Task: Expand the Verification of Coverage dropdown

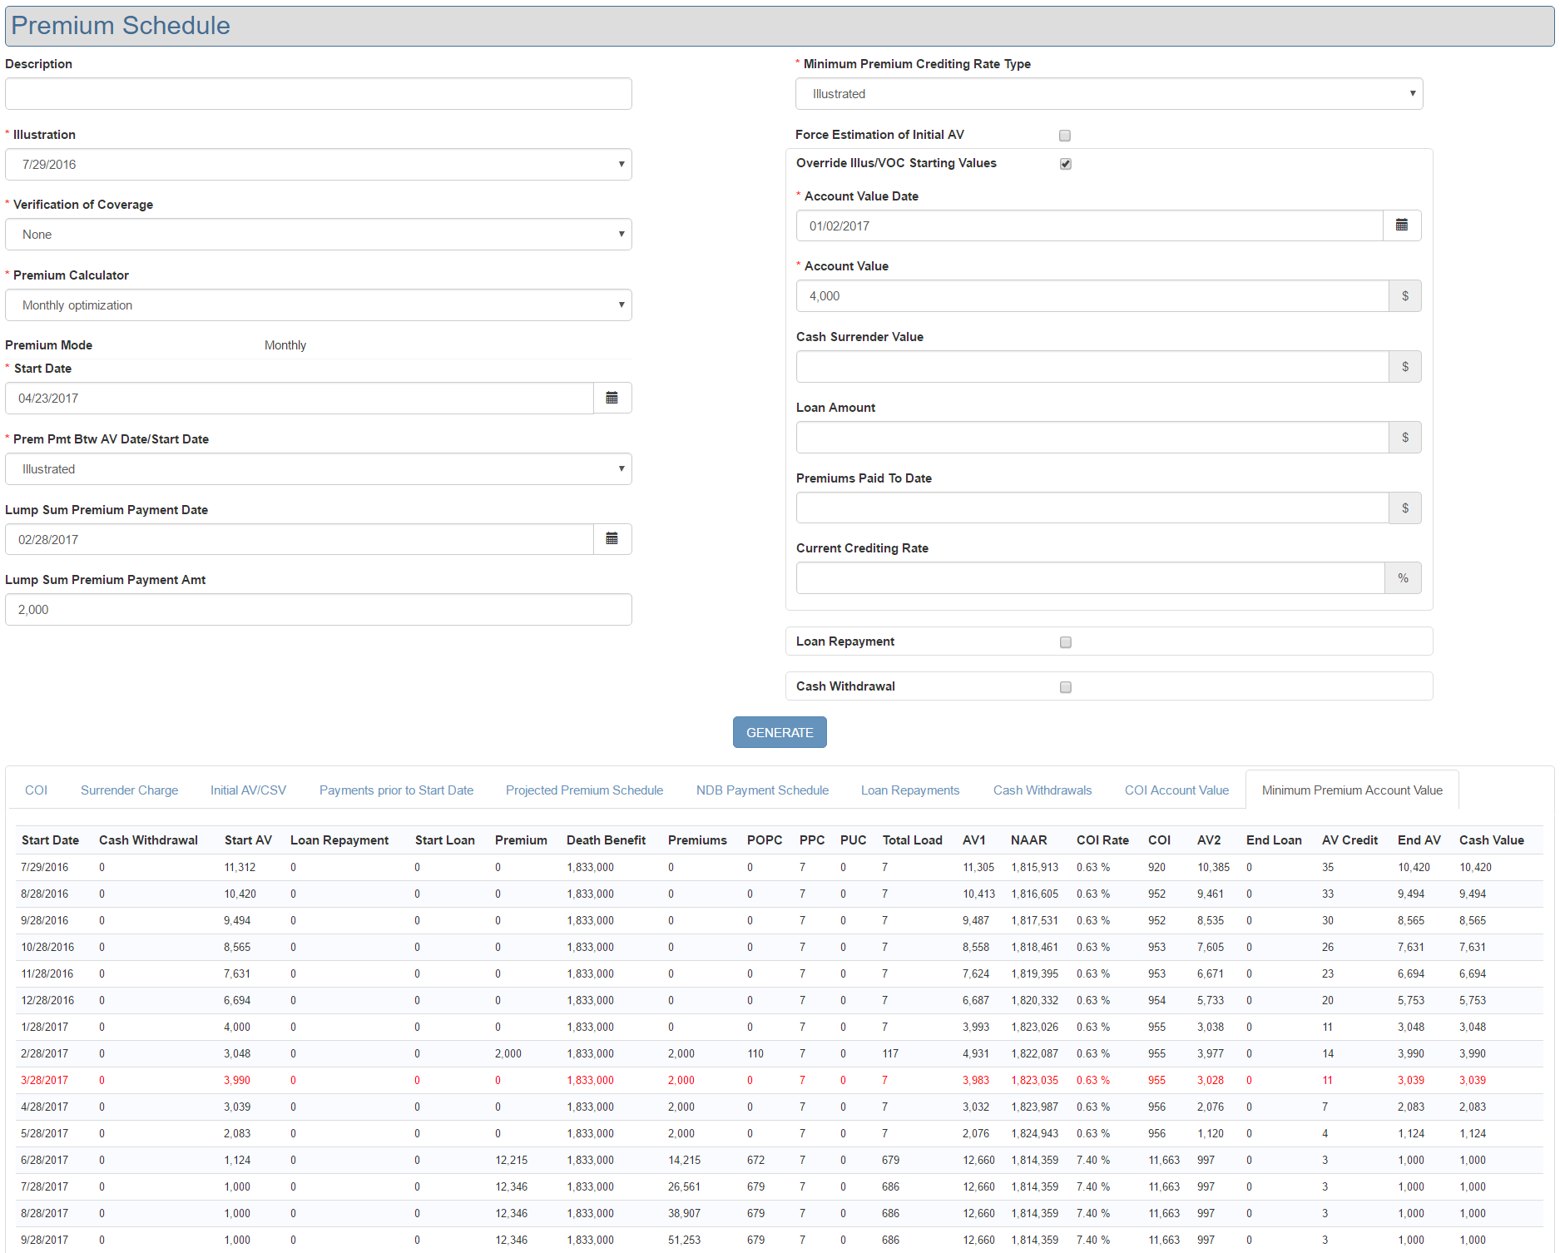Action: [318, 235]
